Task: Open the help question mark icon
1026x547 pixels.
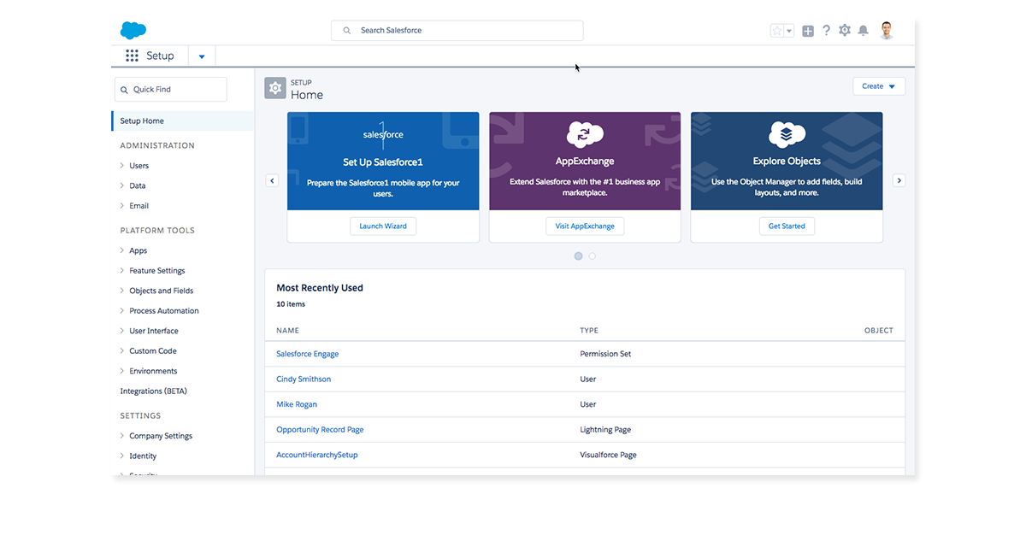Action: tap(826, 31)
